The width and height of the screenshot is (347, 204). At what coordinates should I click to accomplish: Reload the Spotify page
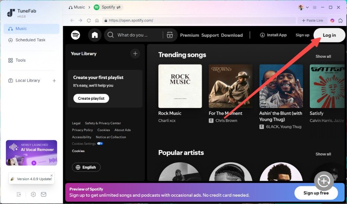coord(89,20)
